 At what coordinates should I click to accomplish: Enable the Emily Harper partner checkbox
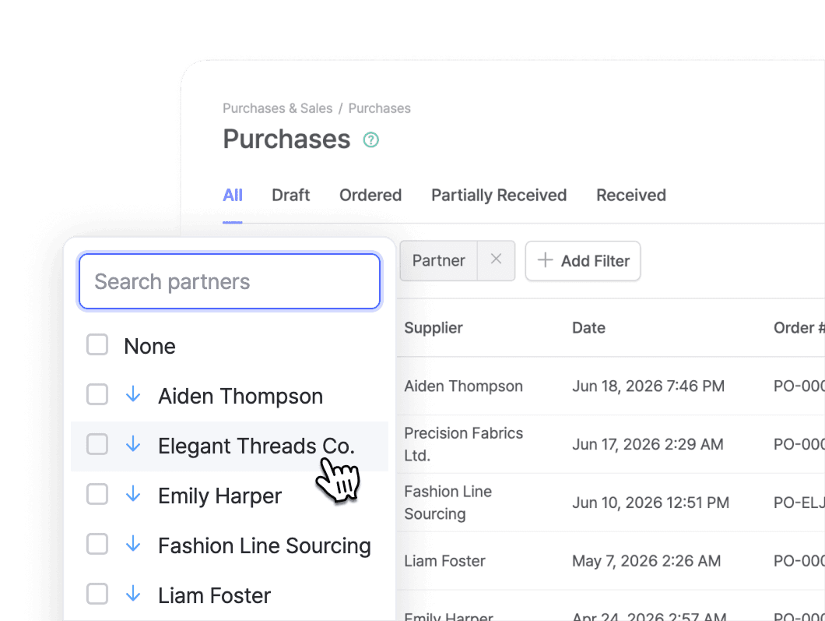point(97,494)
